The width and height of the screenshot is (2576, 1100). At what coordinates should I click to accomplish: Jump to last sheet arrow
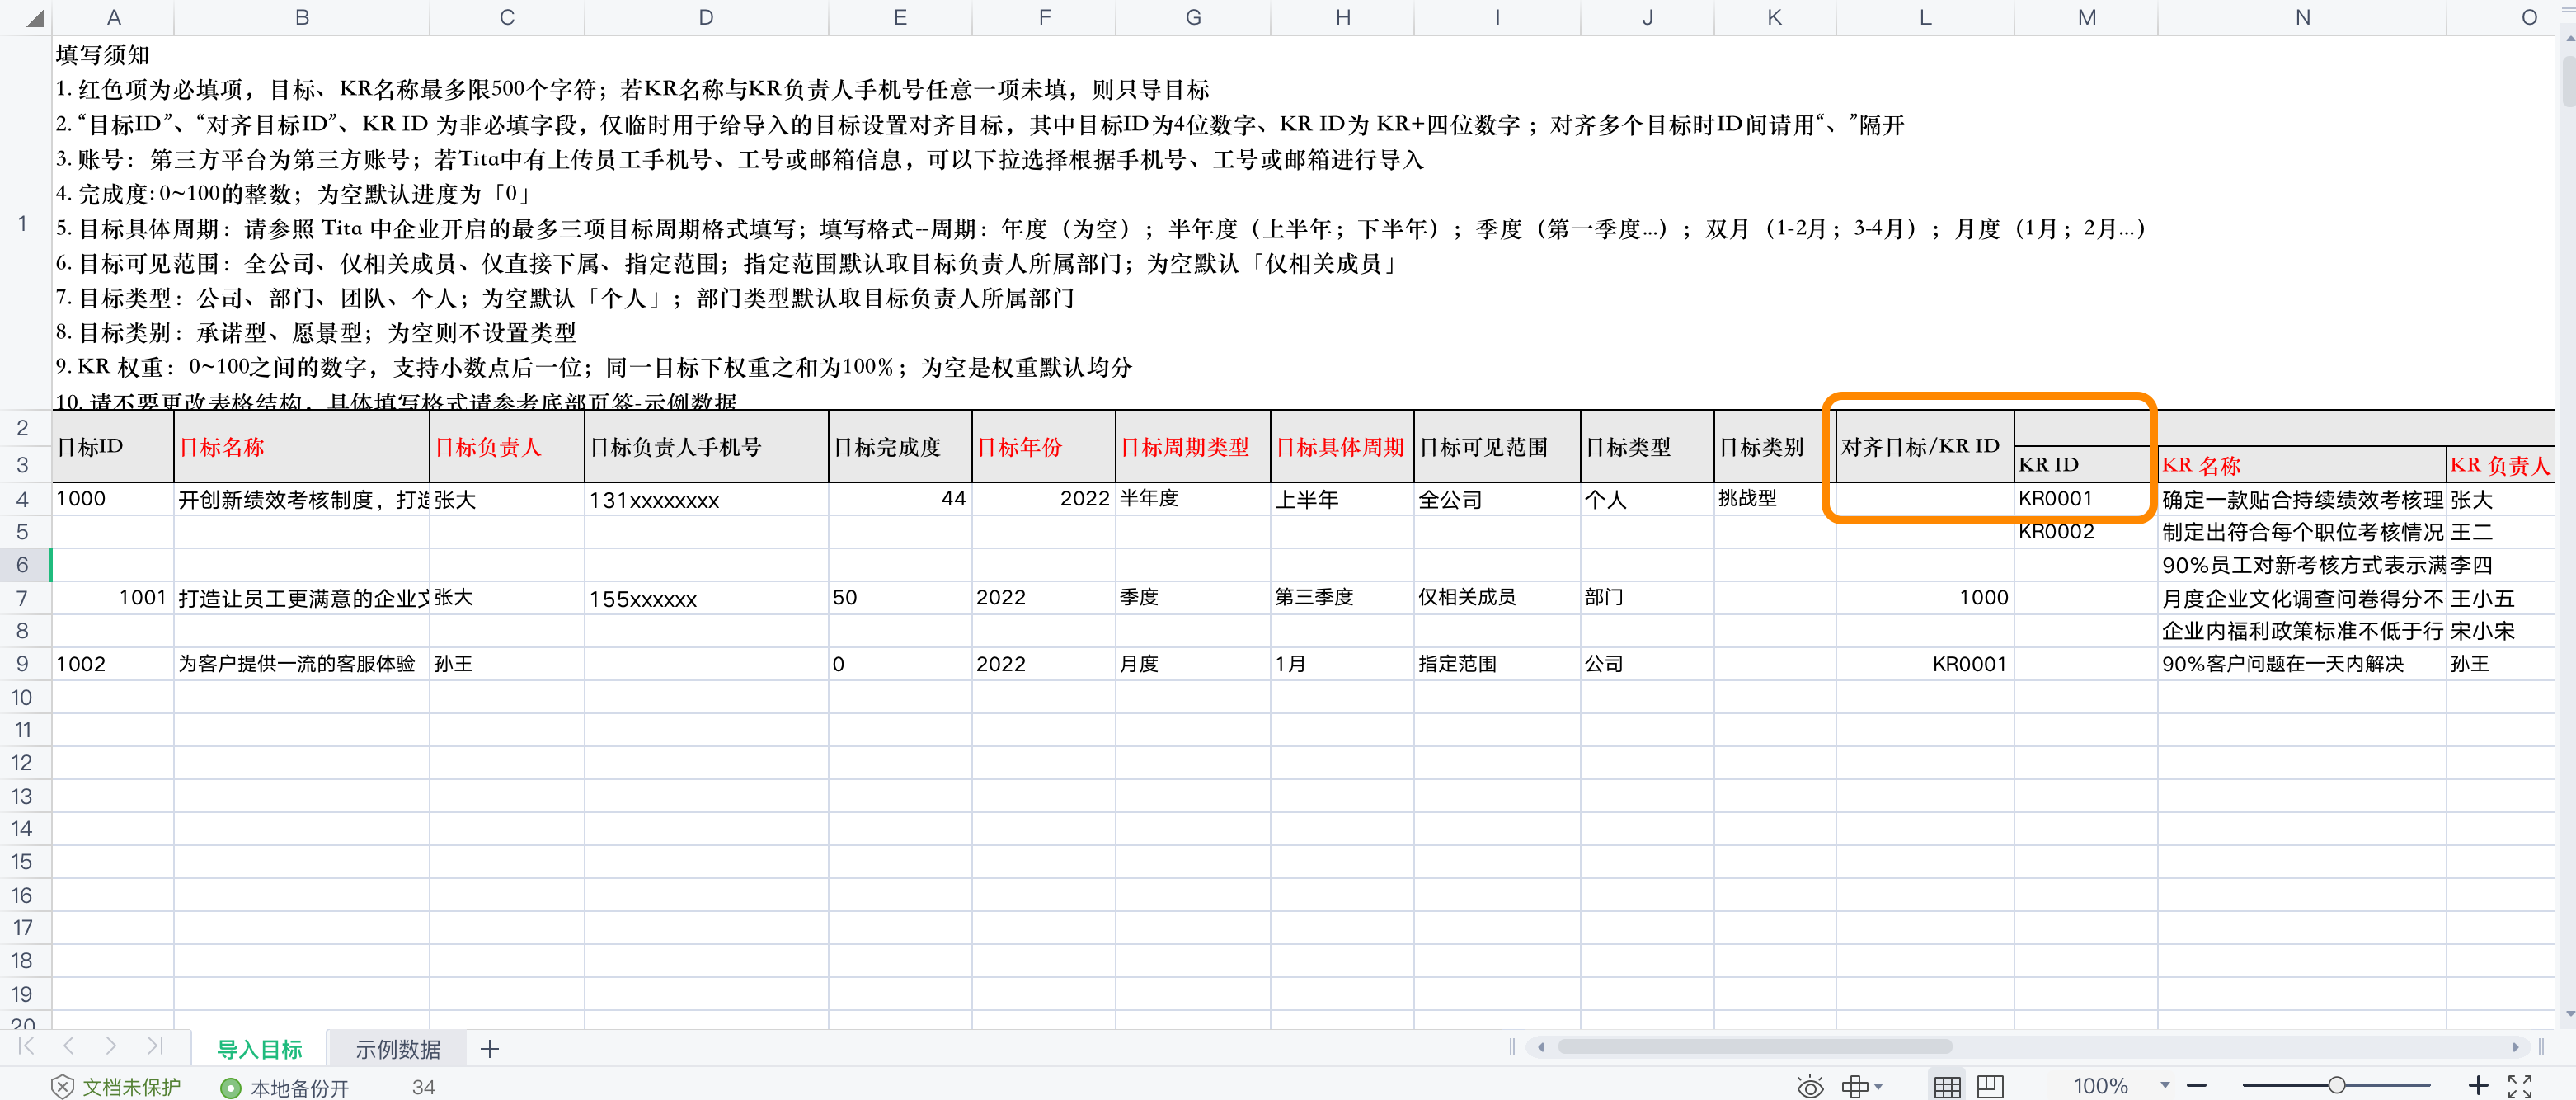pyautogui.click(x=154, y=1046)
